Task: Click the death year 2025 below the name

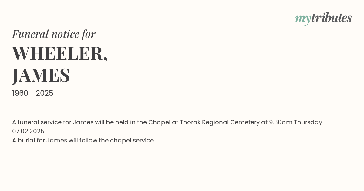Action: click(45, 93)
